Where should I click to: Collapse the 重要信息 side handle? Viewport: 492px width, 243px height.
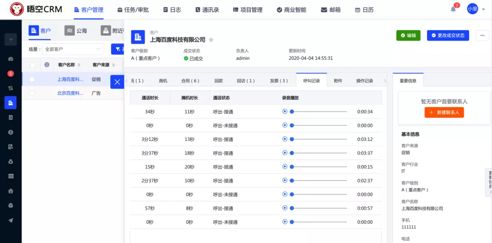(488, 182)
